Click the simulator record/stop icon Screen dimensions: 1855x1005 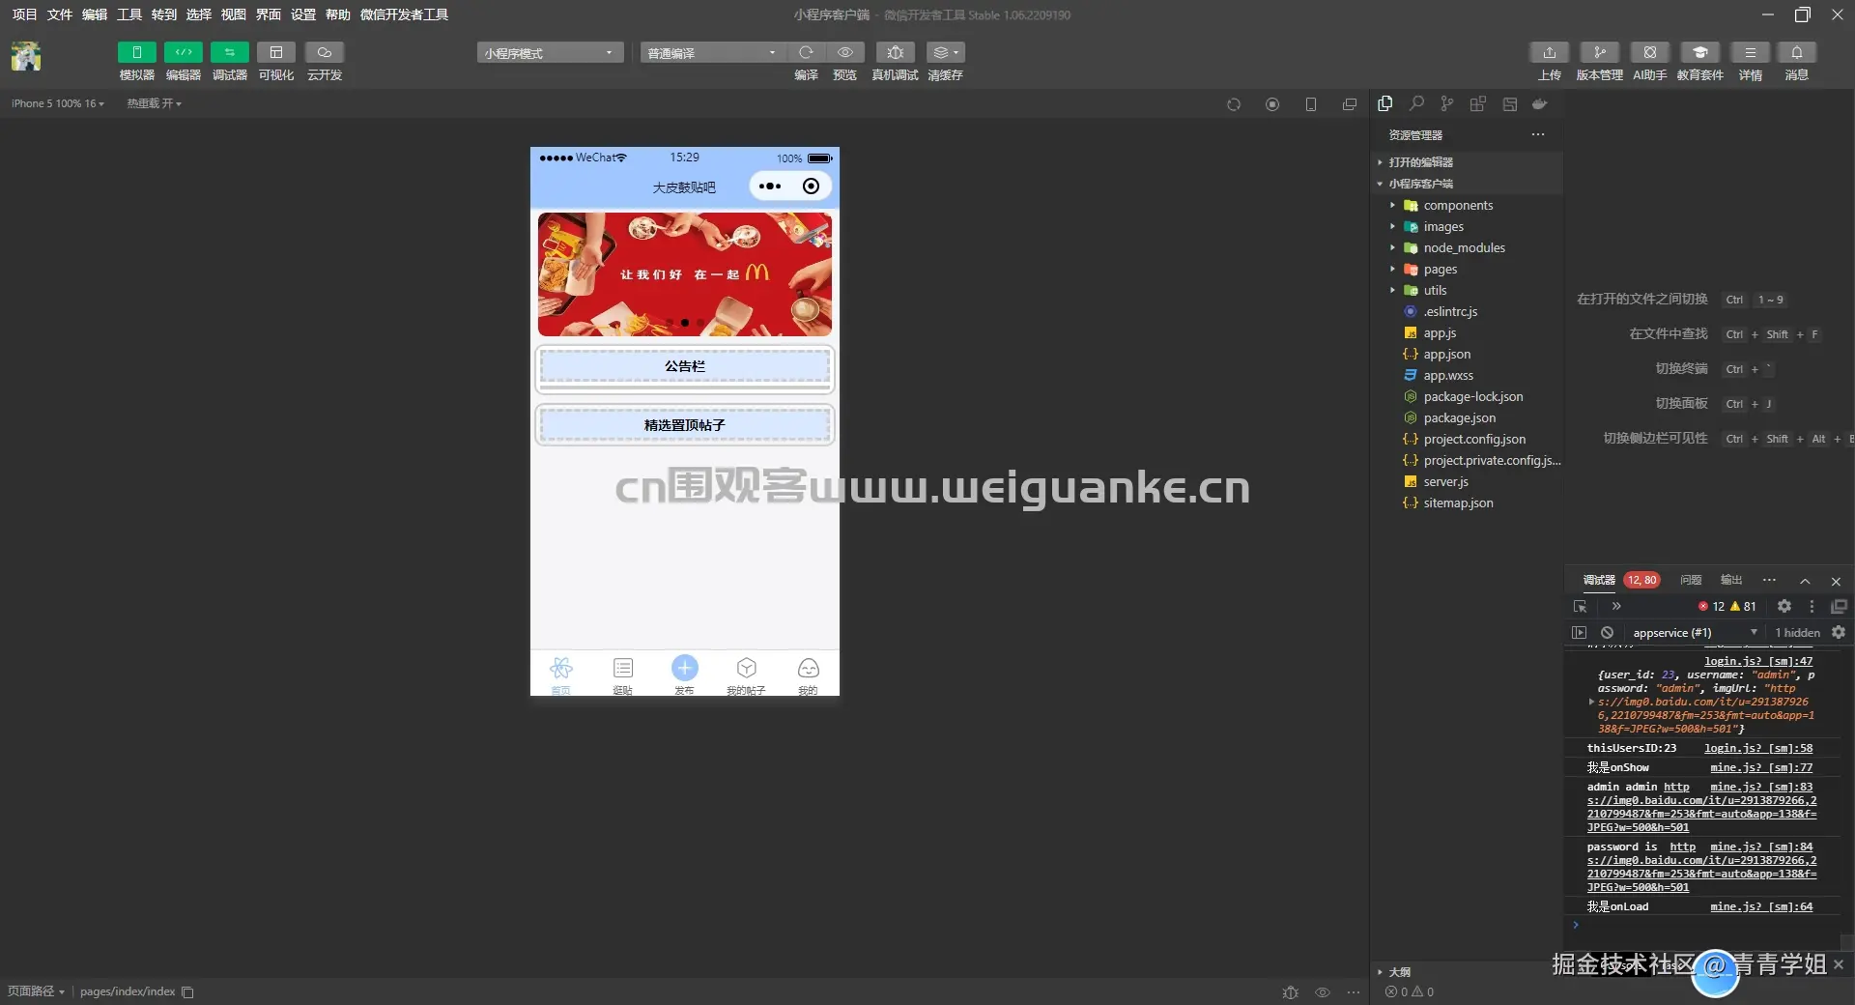1272,104
